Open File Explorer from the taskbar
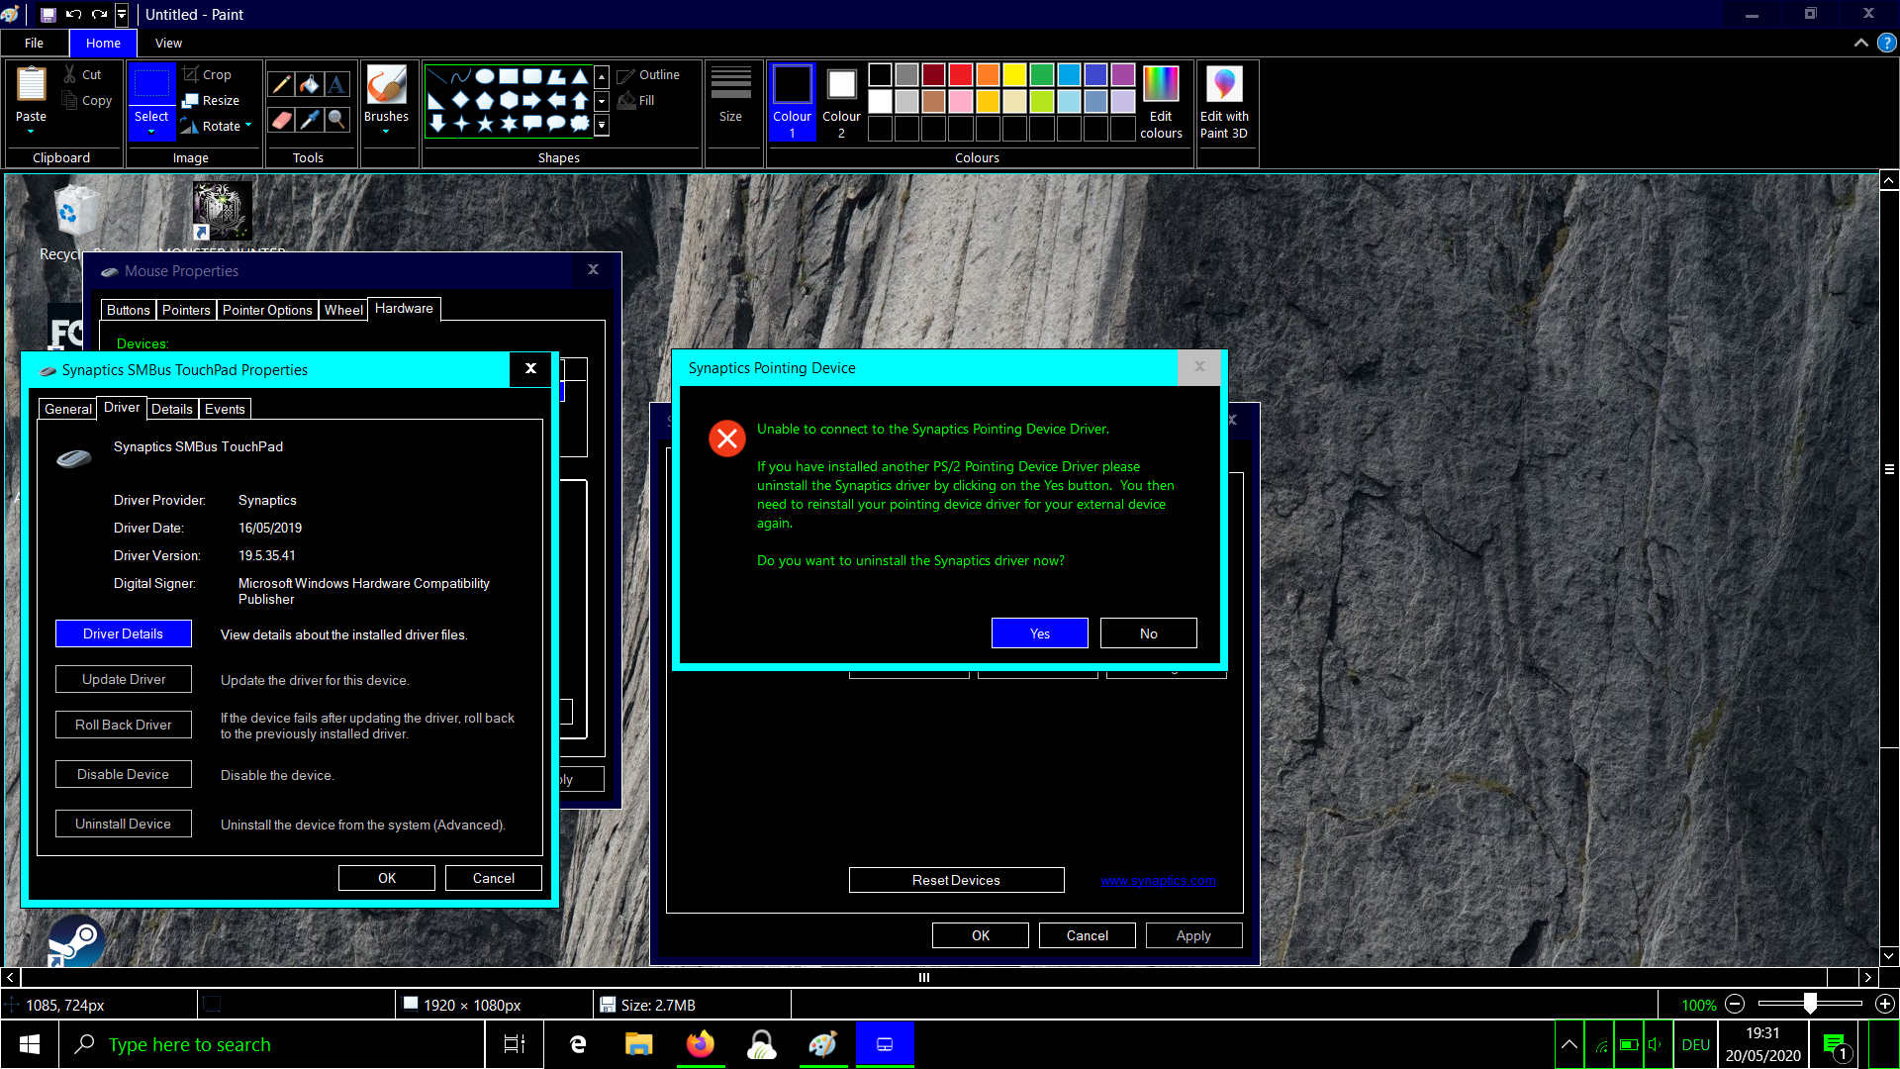 pos(639,1044)
